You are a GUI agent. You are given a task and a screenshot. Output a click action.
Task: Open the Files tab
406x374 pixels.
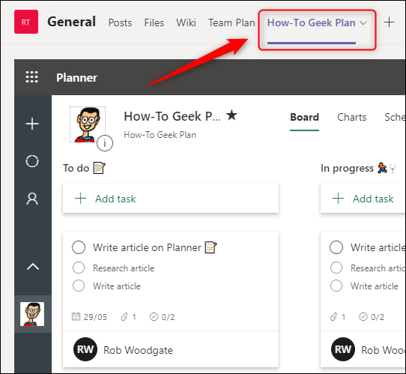[154, 22]
